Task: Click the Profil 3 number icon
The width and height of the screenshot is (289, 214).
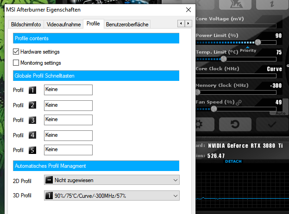Action: tap(32, 120)
